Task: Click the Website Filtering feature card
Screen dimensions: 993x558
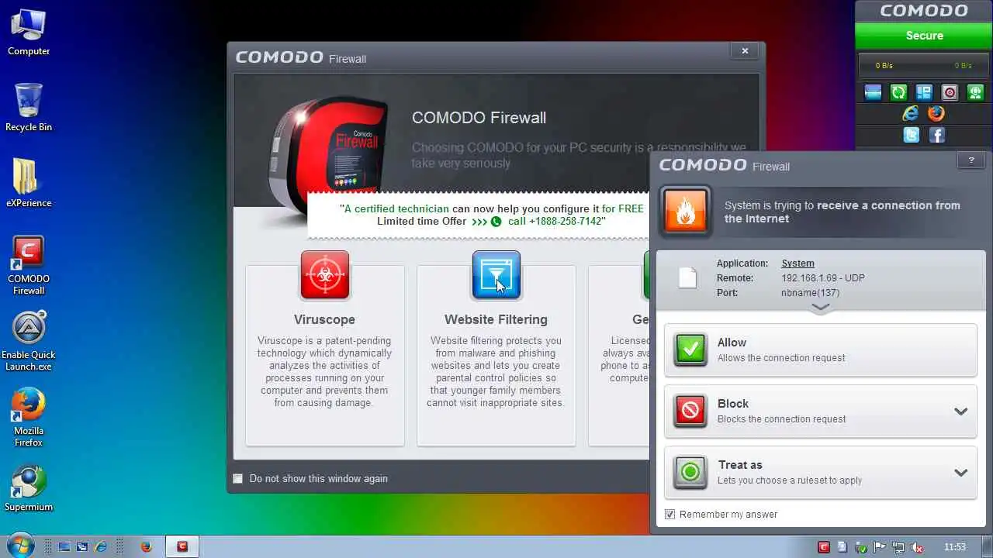Action: point(496,355)
